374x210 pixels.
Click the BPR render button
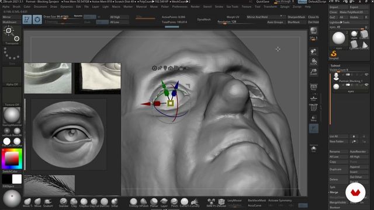[313, 30]
